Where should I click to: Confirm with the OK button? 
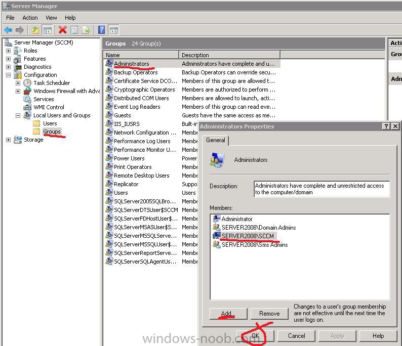pyautogui.click(x=255, y=336)
